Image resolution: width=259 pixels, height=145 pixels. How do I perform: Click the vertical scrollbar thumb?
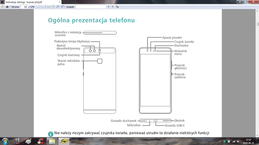(x=257, y=24)
